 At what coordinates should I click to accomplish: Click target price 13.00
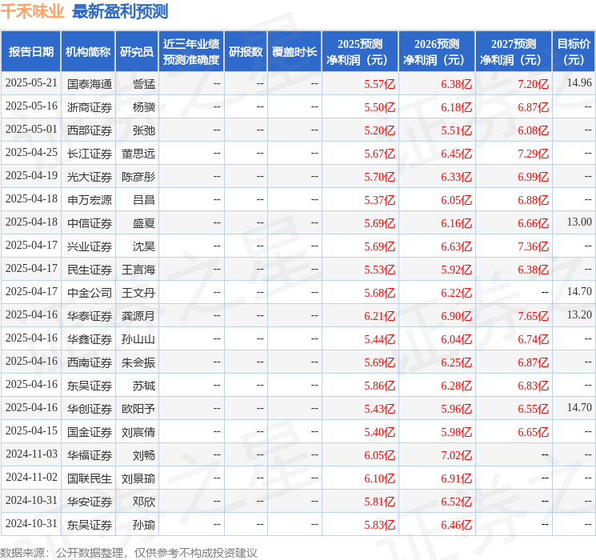(579, 222)
